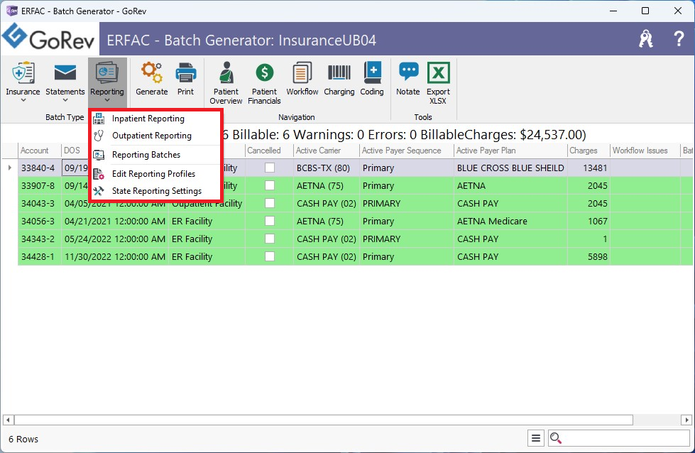Screen dimensions: 695x453
Task: Click the Reporting toolbar icon
Action: pos(106,73)
